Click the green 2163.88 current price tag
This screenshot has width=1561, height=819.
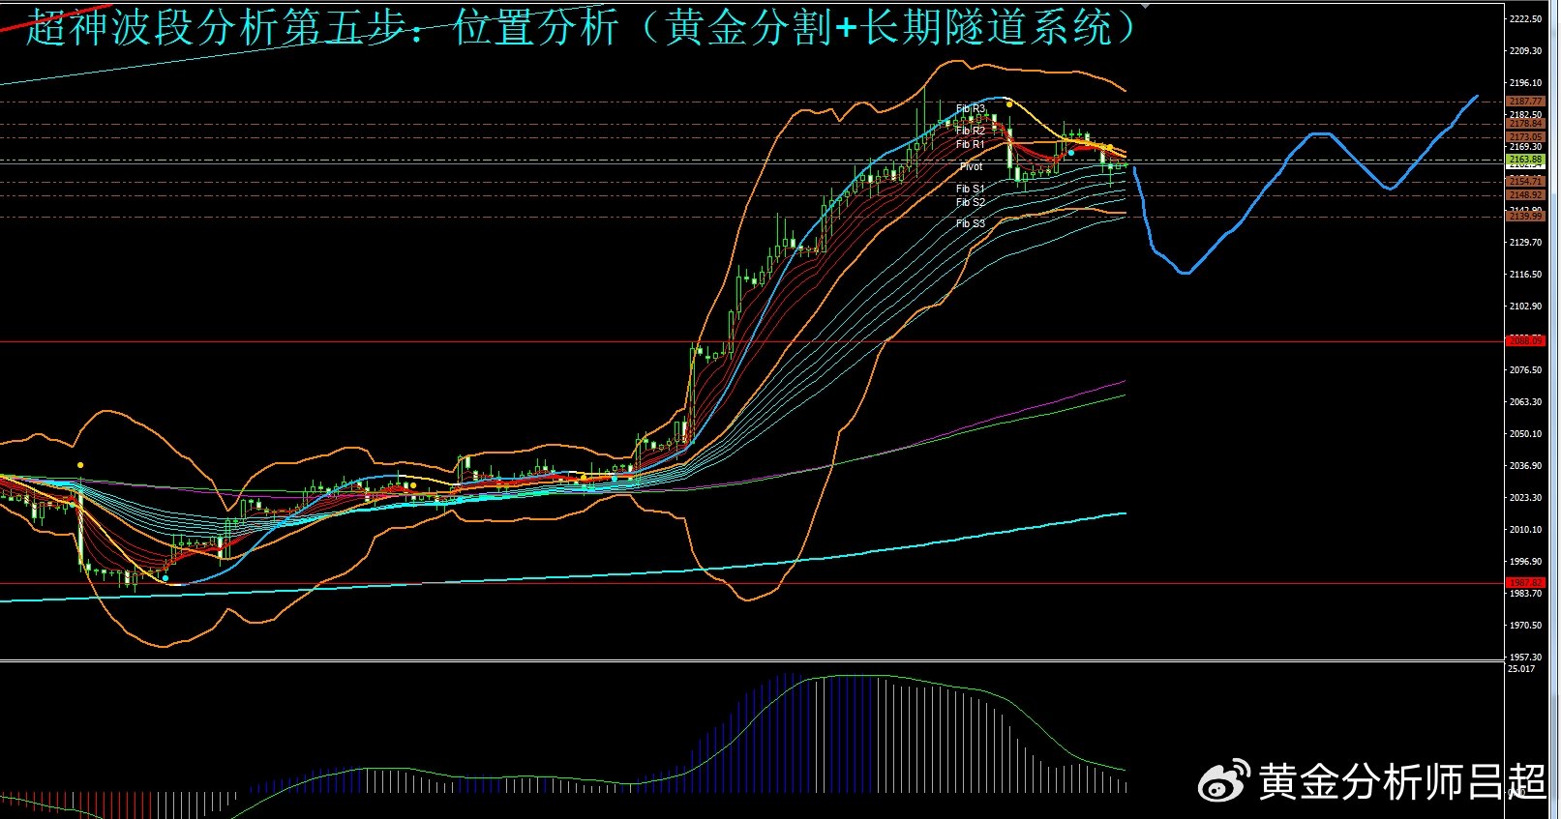1526,160
